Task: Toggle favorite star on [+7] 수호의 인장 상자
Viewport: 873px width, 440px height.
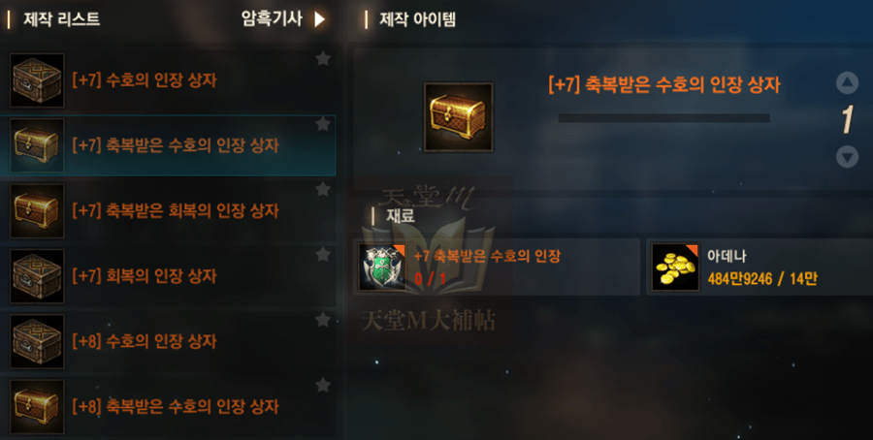Action: [x=323, y=58]
